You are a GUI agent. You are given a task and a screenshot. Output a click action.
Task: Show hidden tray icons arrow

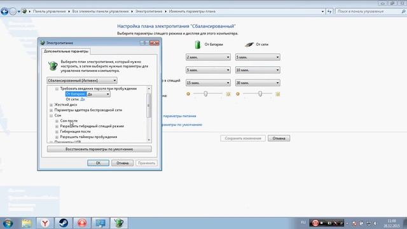coord(347,223)
